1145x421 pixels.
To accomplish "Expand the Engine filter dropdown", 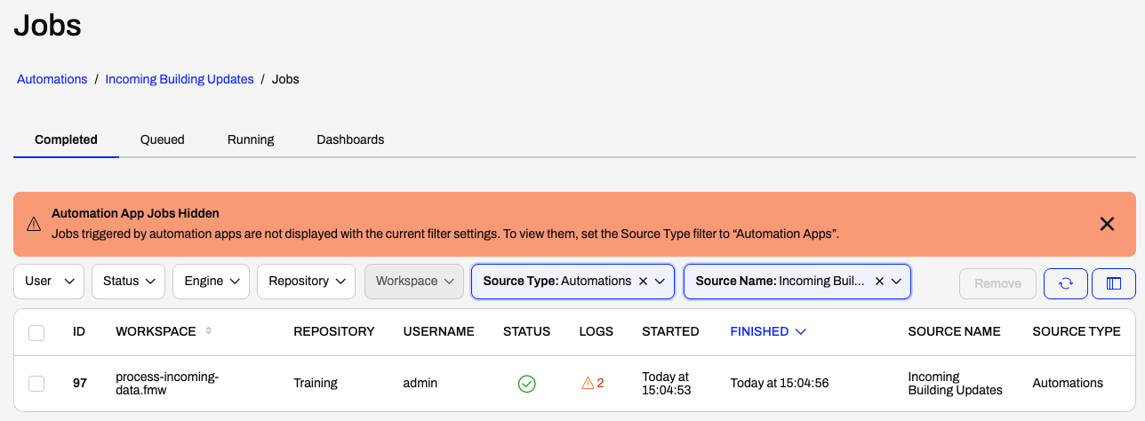I will [x=212, y=281].
